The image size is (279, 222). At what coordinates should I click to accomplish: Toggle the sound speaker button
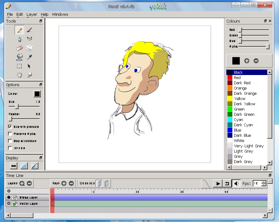(x=236, y=183)
